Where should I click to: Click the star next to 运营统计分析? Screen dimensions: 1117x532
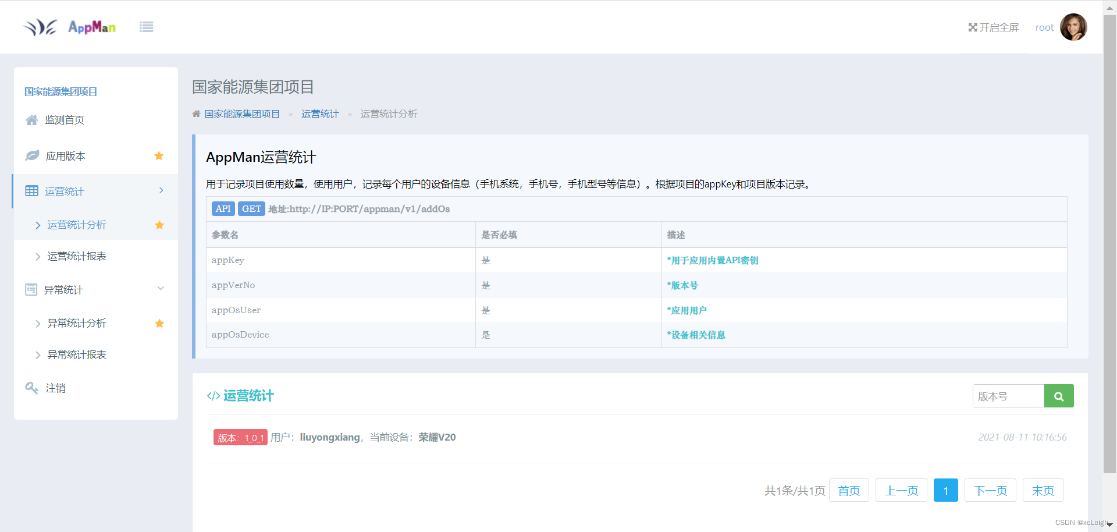[x=159, y=225]
